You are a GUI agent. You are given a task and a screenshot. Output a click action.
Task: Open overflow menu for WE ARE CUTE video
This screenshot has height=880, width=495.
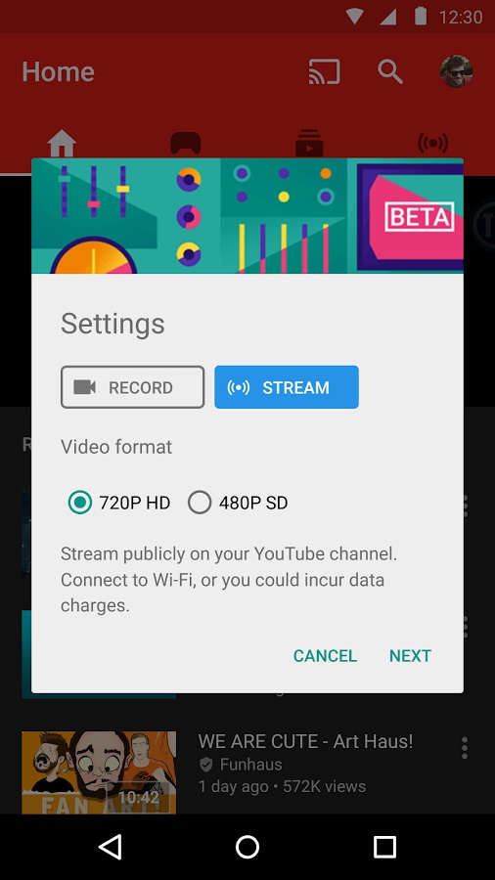click(464, 748)
